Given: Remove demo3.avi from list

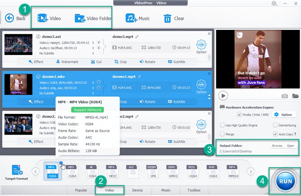Looking at the screenshot, I should click(209, 34).
